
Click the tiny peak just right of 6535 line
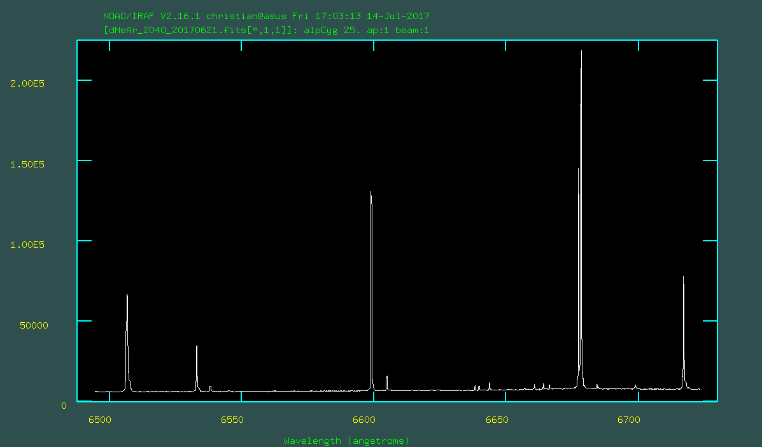(x=210, y=387)
